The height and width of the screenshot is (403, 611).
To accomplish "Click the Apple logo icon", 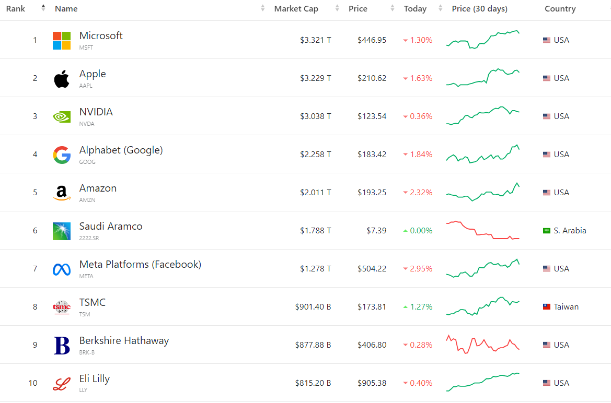I will click(x=62, y=78).
